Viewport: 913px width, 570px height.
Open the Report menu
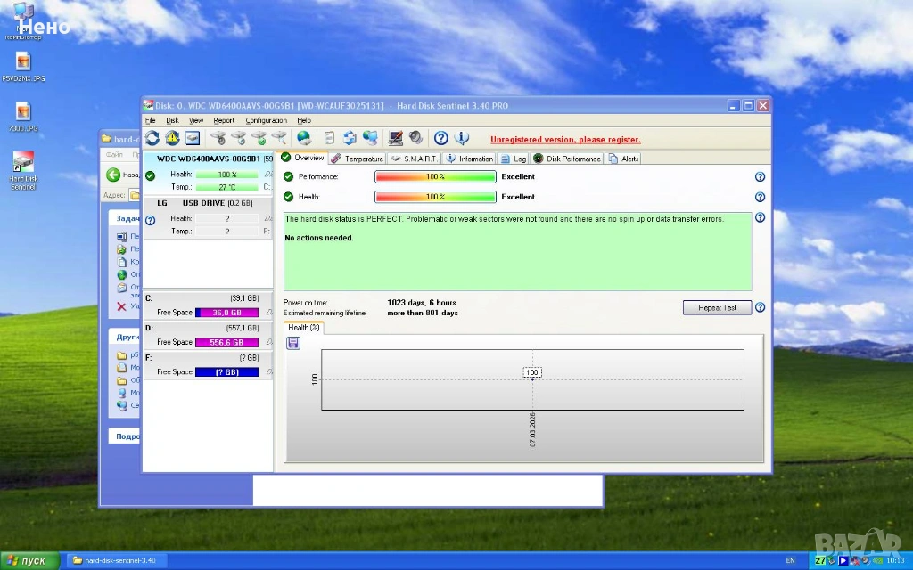tap(224, 120)
